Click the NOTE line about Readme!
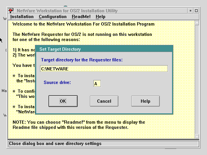The image size is (207, 155). tap(79, 122)
